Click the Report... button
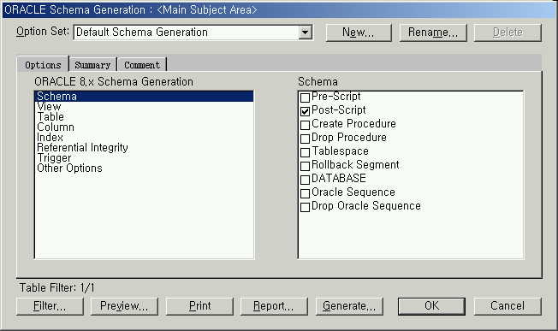 coord(274,306)
